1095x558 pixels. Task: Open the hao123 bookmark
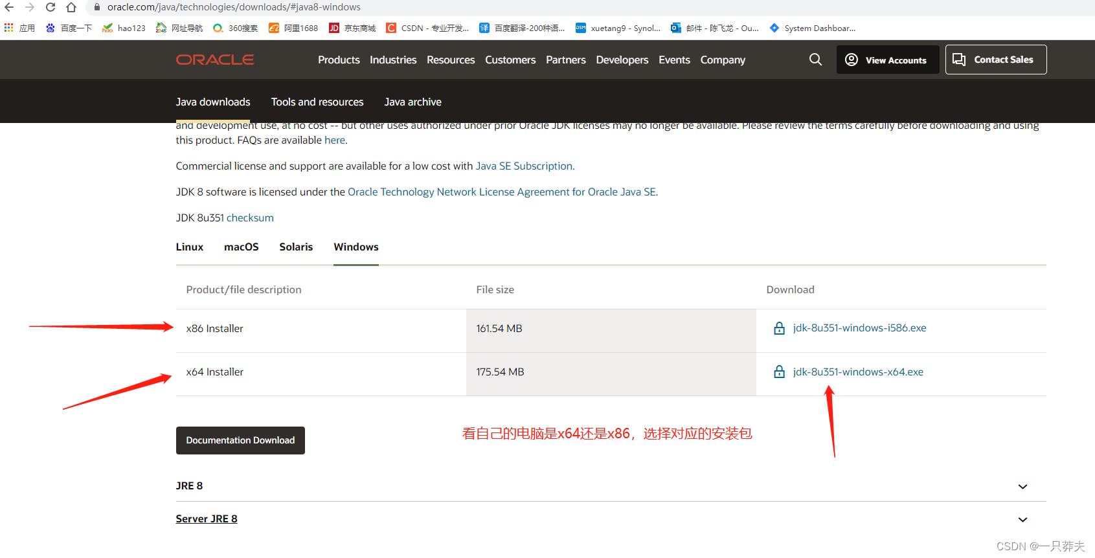point(124,28)
